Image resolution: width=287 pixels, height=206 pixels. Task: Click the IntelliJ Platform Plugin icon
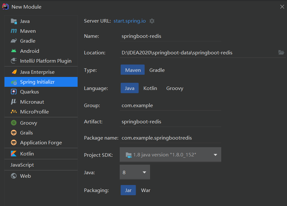tap(14, 61)
